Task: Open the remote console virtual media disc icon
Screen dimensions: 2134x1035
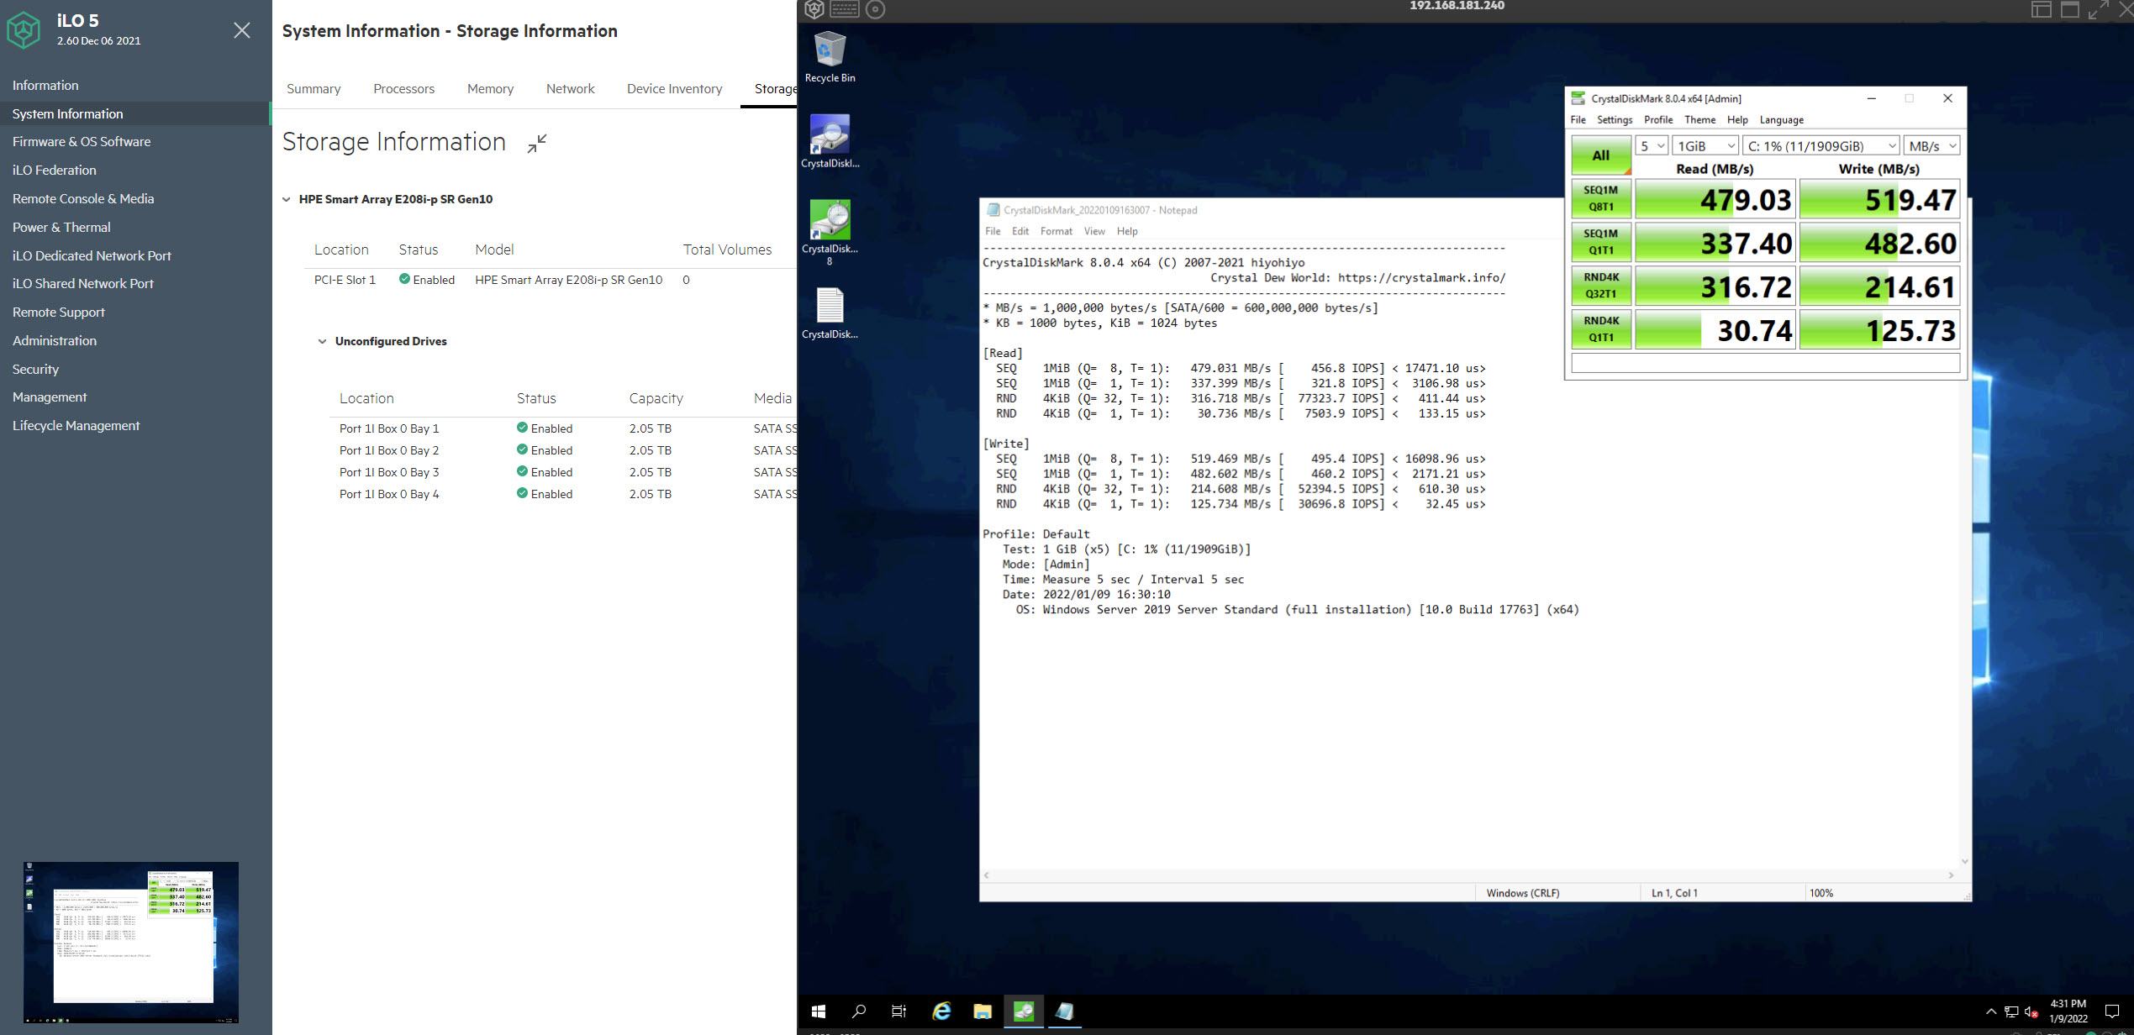Action: [x=875, y=9]
